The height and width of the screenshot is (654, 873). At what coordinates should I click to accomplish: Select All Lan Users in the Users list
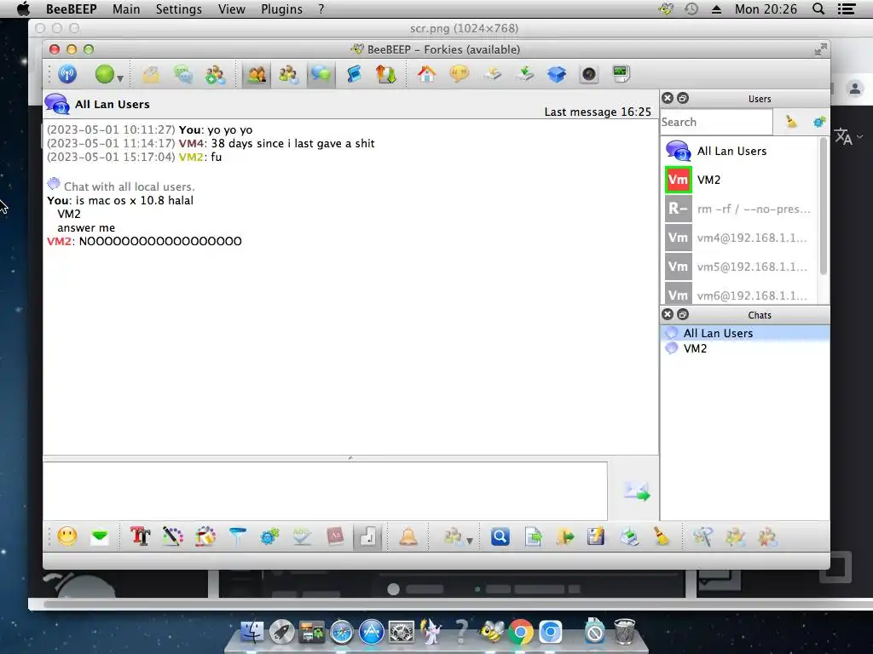740,151
